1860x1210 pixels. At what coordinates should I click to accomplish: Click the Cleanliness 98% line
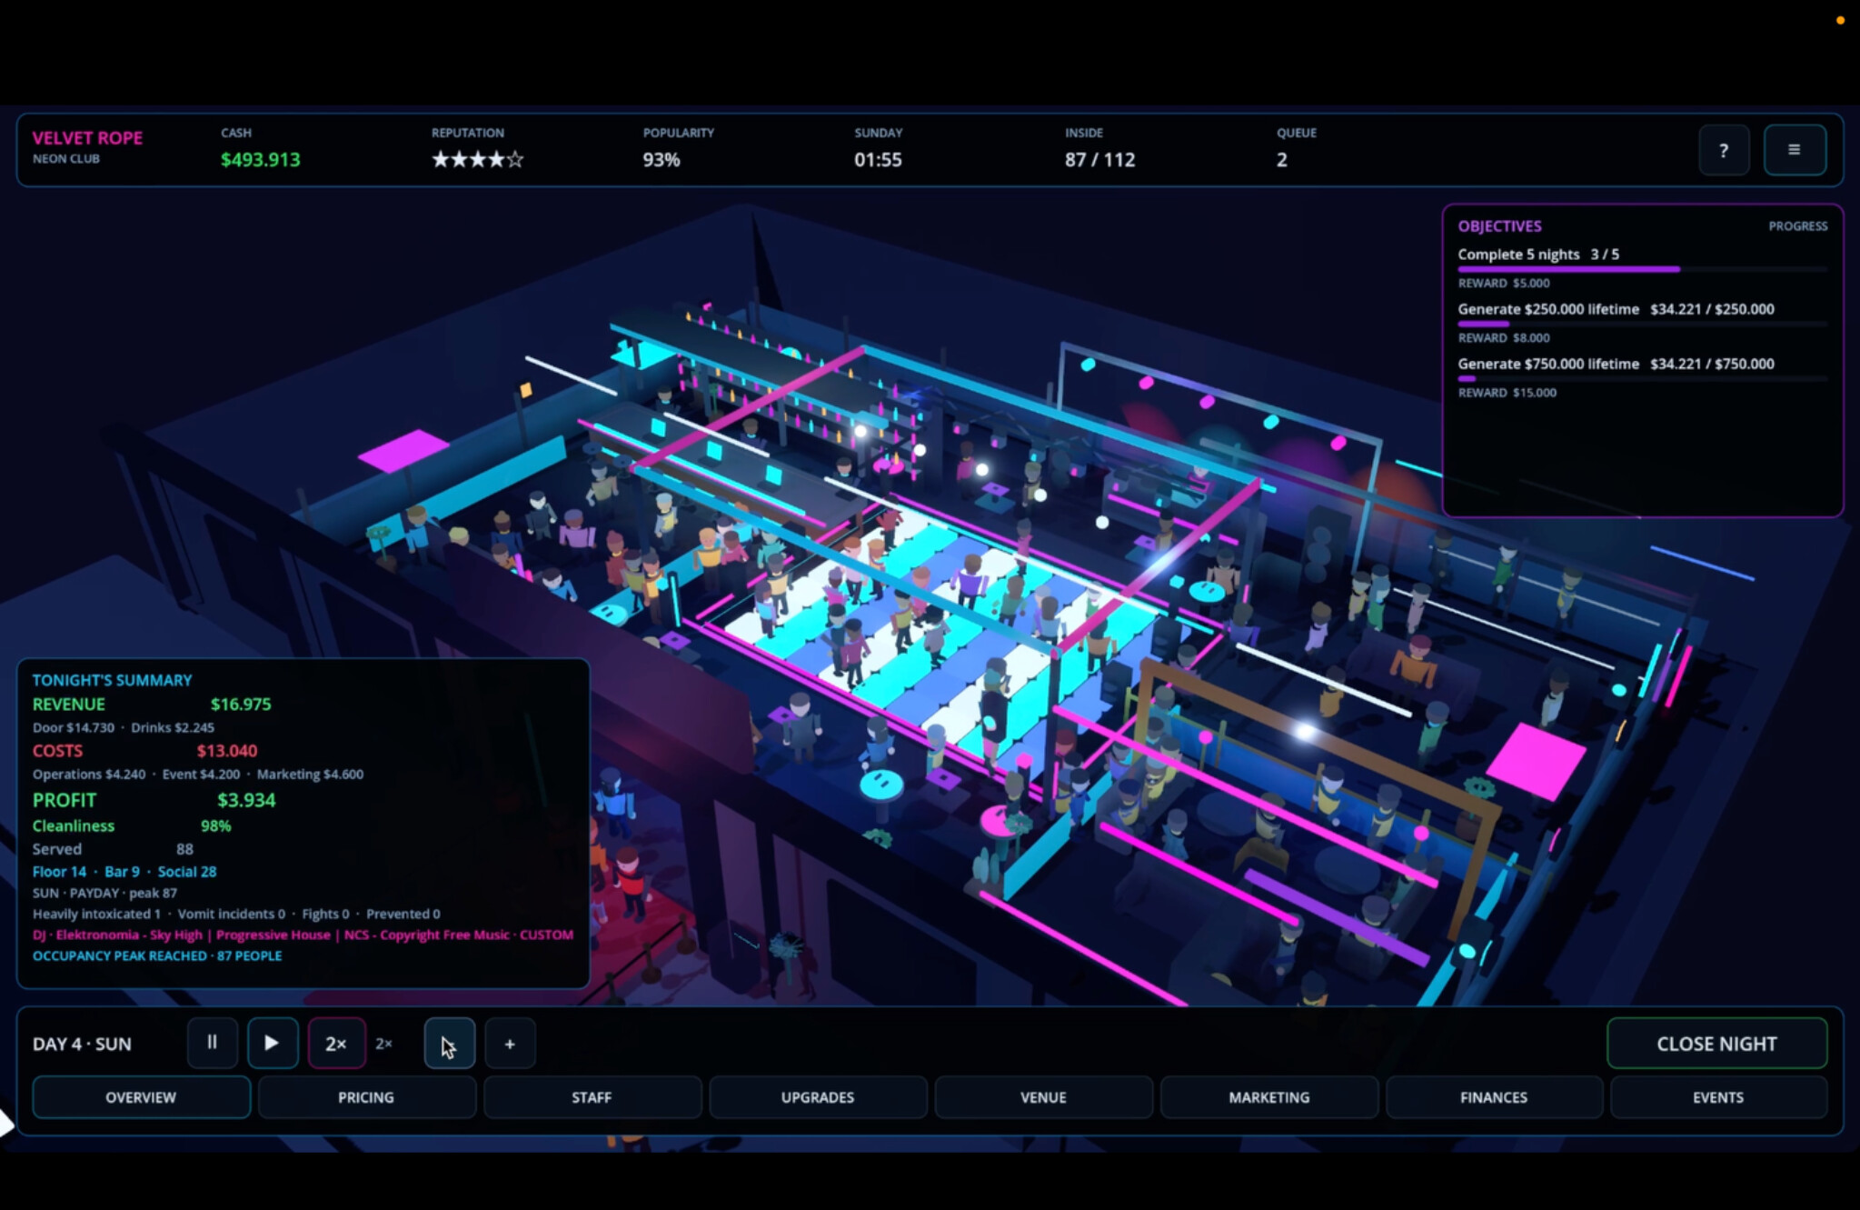click(132, 825)
